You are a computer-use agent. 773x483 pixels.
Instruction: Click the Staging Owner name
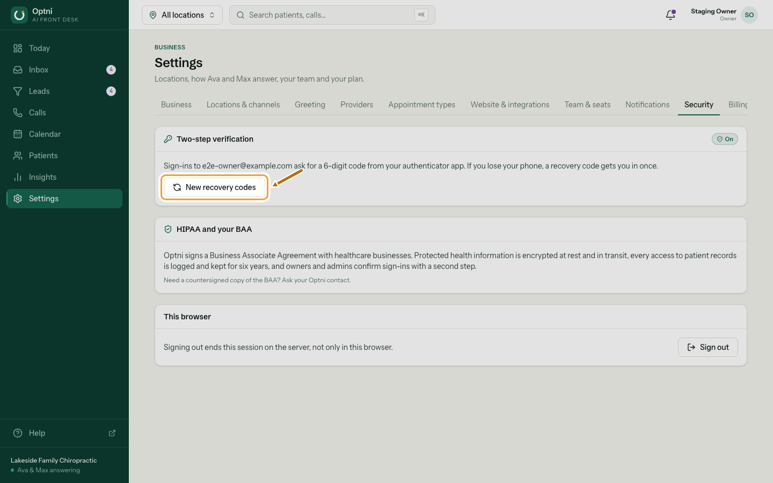click(x=713, y=11)
